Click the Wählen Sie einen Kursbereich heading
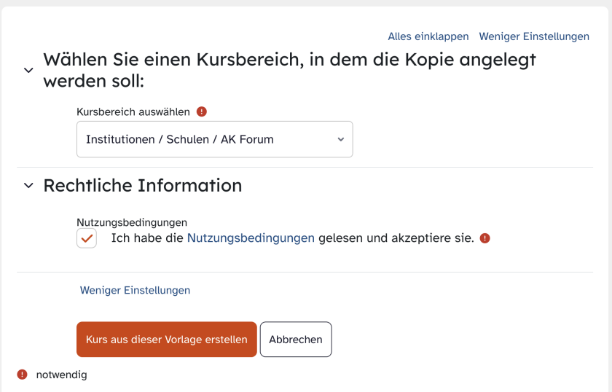 (x=289, y=70)
